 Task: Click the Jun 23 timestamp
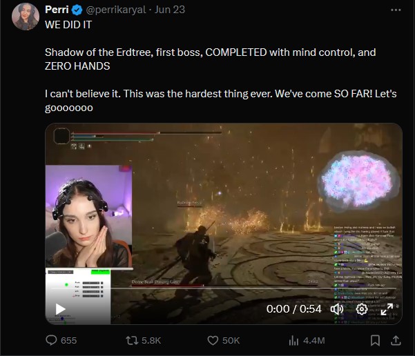tap(170, 10)
